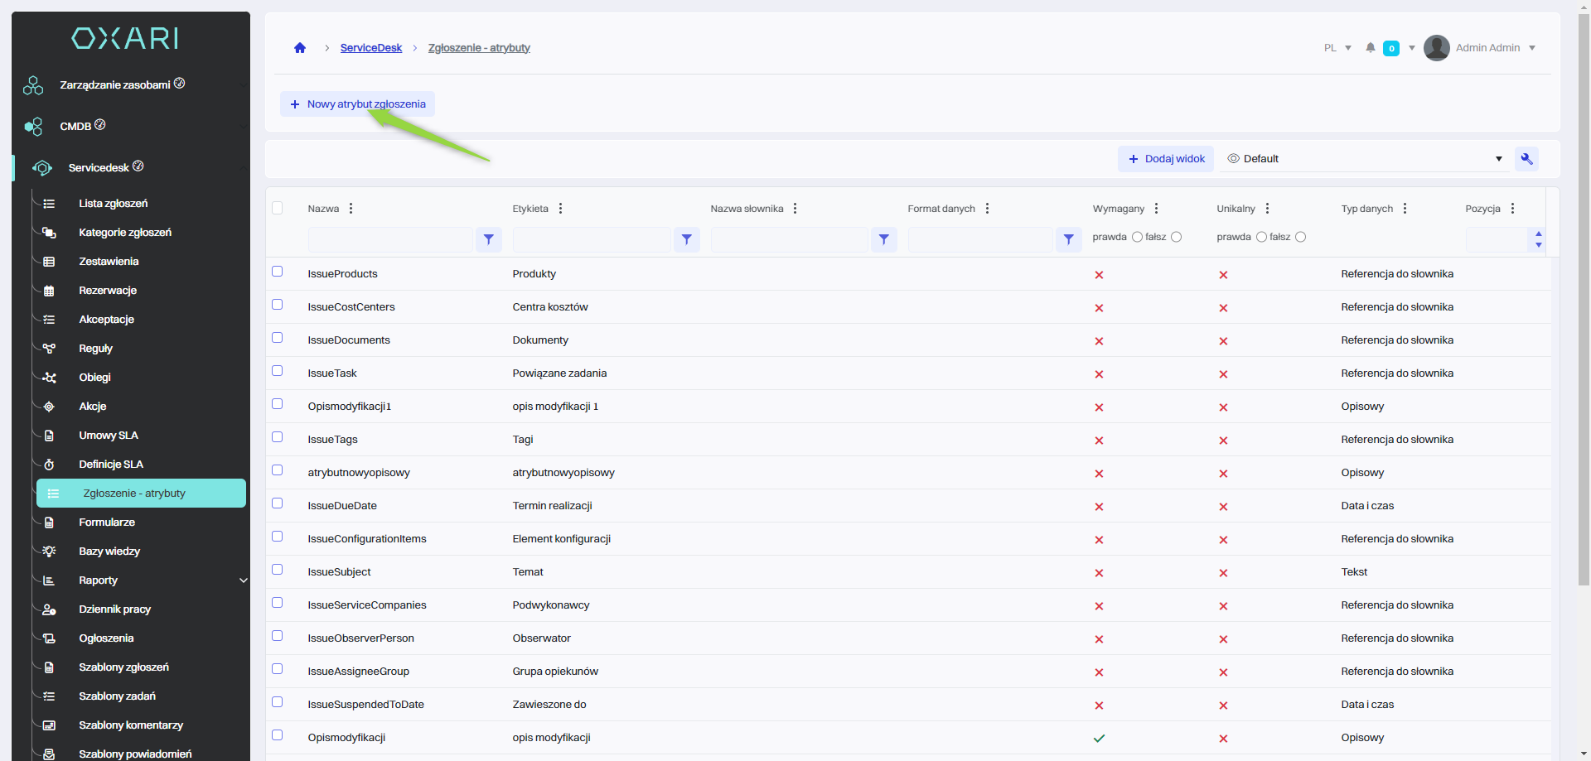Check the IssueProducts row checkbox
Screen dimensions: 1591x761
click(x=278, y=272)
